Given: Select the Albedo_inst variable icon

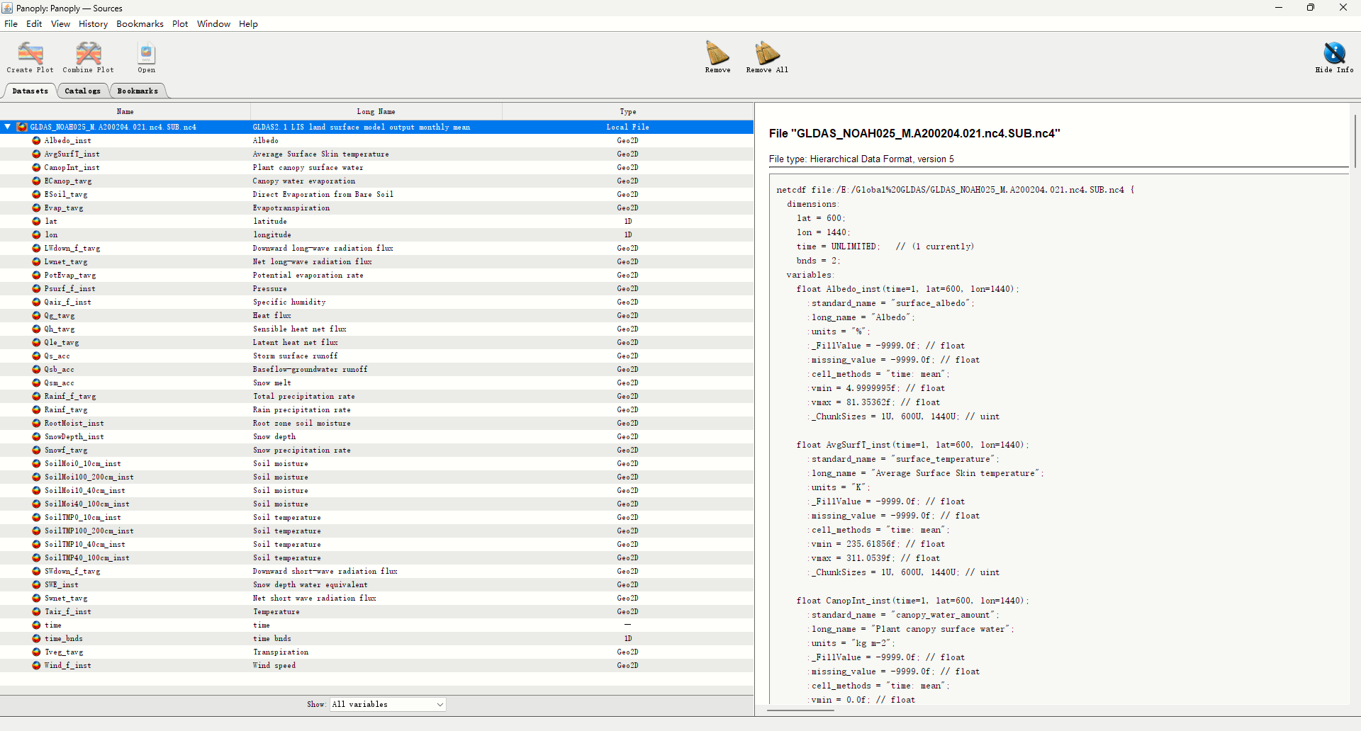Looking at the screenshot, I should (x=36, y=140).
